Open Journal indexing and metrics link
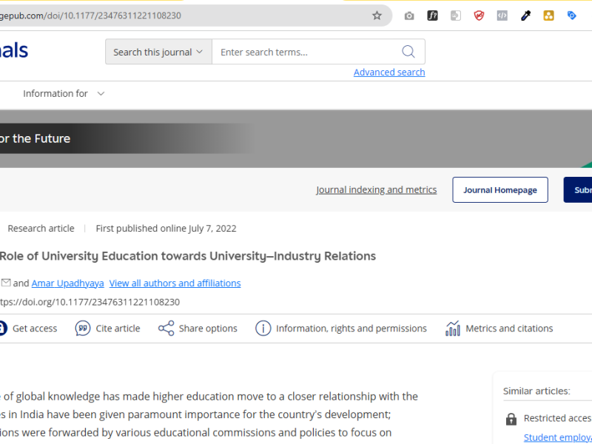 [x=376, y=190]
